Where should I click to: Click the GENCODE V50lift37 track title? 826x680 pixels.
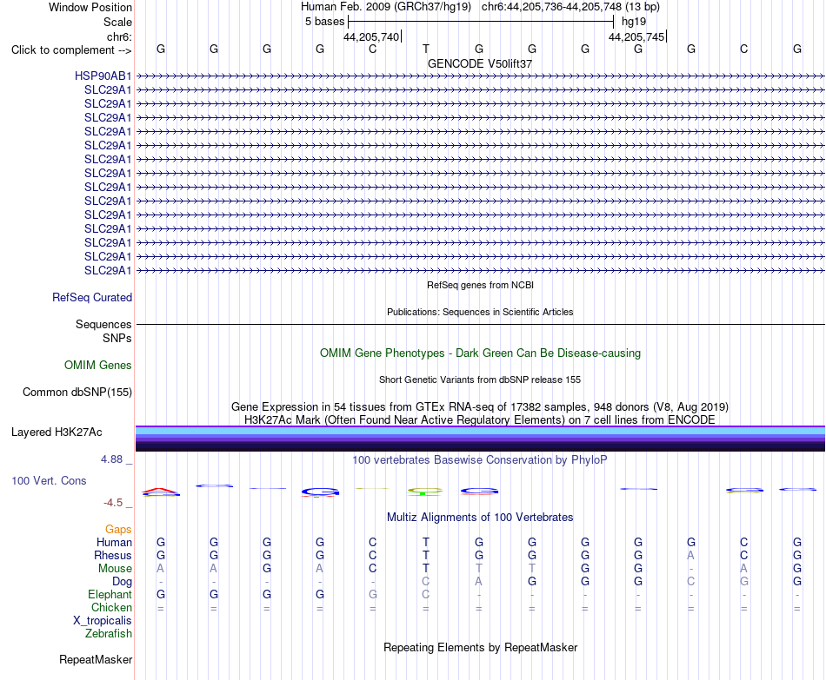click(480, 63)
